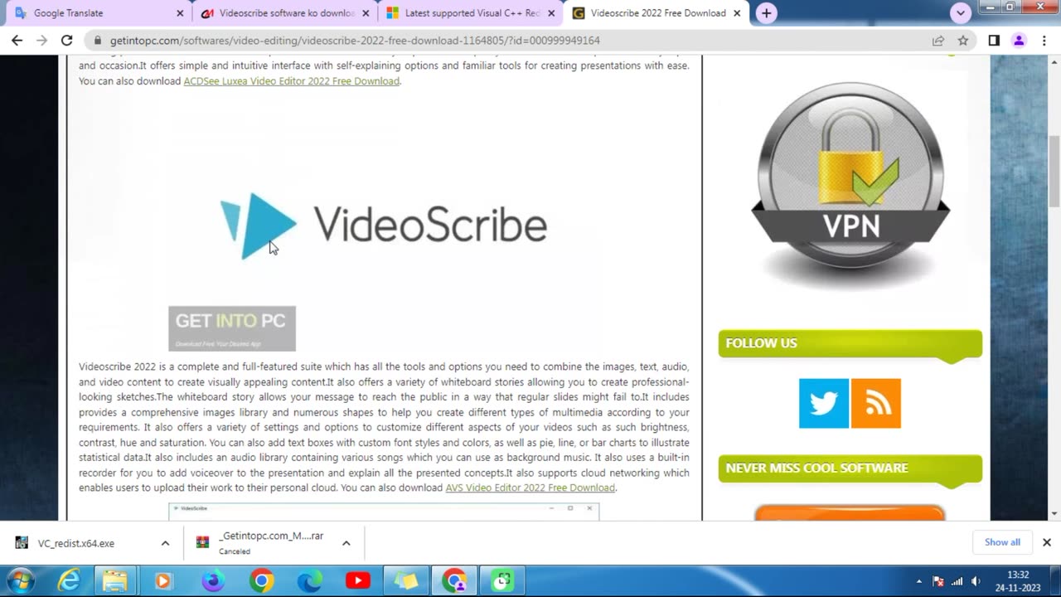Image resolution: width=1061 pixels, height=597 pixels.
Task: Launch Internet Explorer from taskbar
Action: pos(69,580)
